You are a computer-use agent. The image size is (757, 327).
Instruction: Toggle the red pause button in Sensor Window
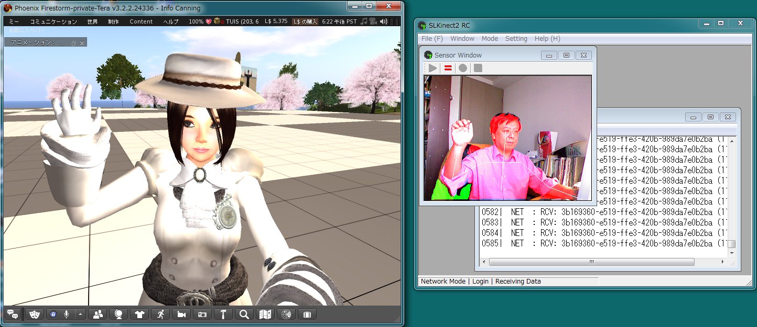point(448,68)
